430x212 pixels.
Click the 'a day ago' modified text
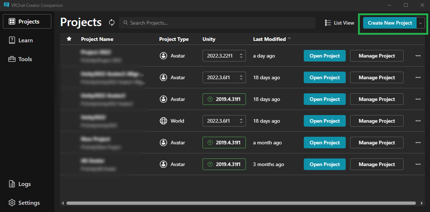coord(264,56)
